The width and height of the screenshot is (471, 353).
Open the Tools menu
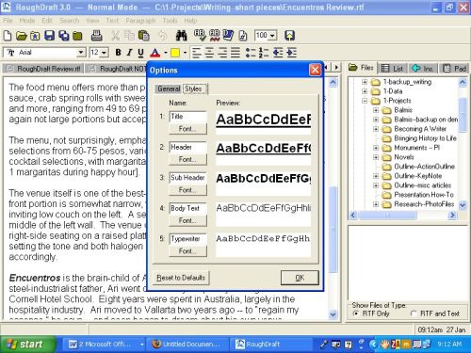coord(170,21)
